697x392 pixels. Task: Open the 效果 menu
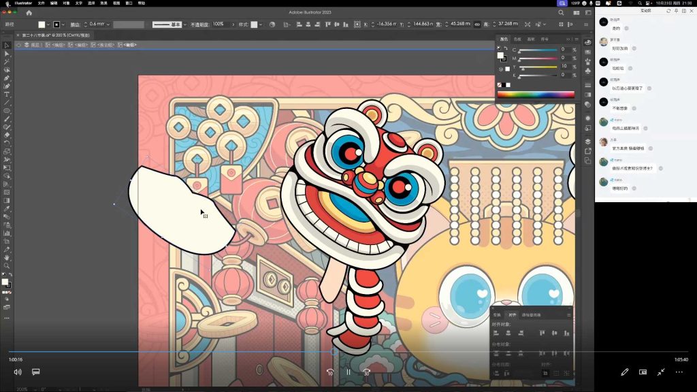click(103, 3)
